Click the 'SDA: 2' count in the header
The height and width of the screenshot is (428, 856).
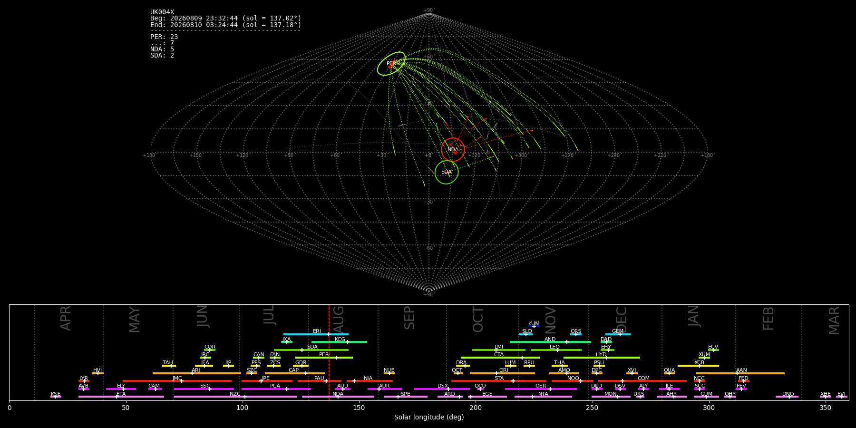162,56
